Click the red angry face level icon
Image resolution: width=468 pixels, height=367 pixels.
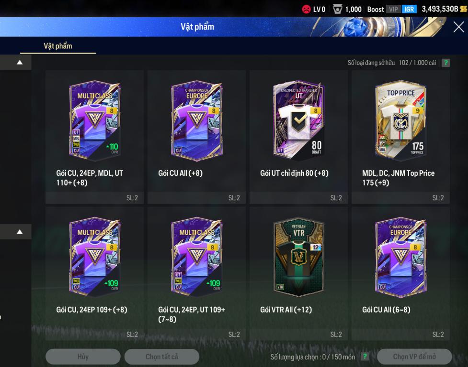click(306, 9)
